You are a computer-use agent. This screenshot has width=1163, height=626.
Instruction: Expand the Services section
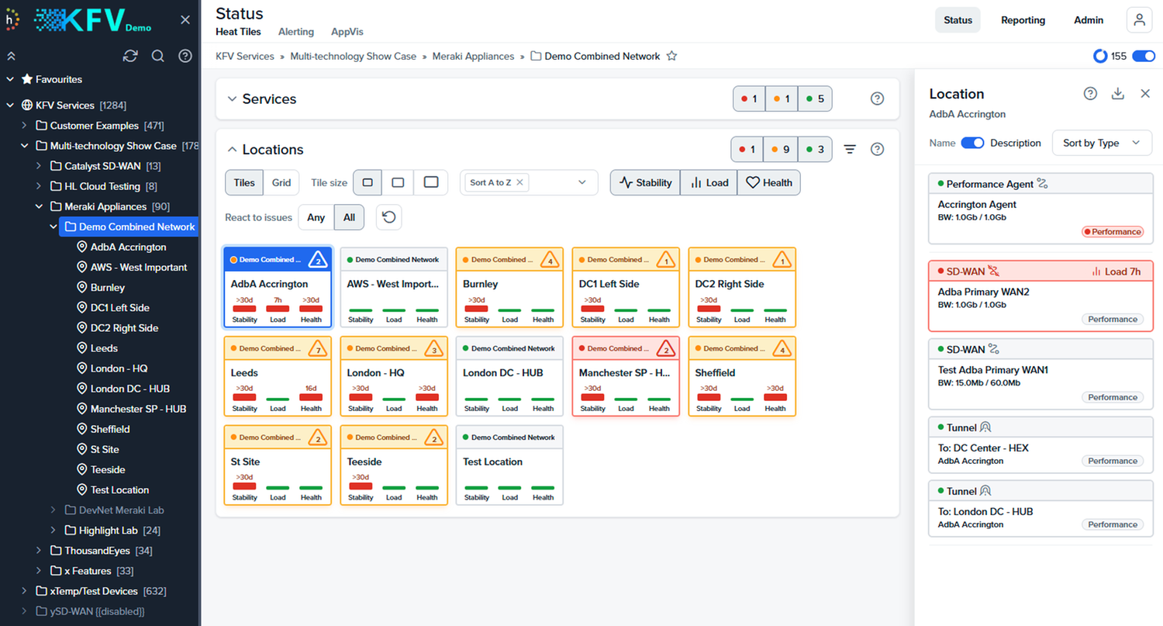pyautogui.click(x=231, y=99)
